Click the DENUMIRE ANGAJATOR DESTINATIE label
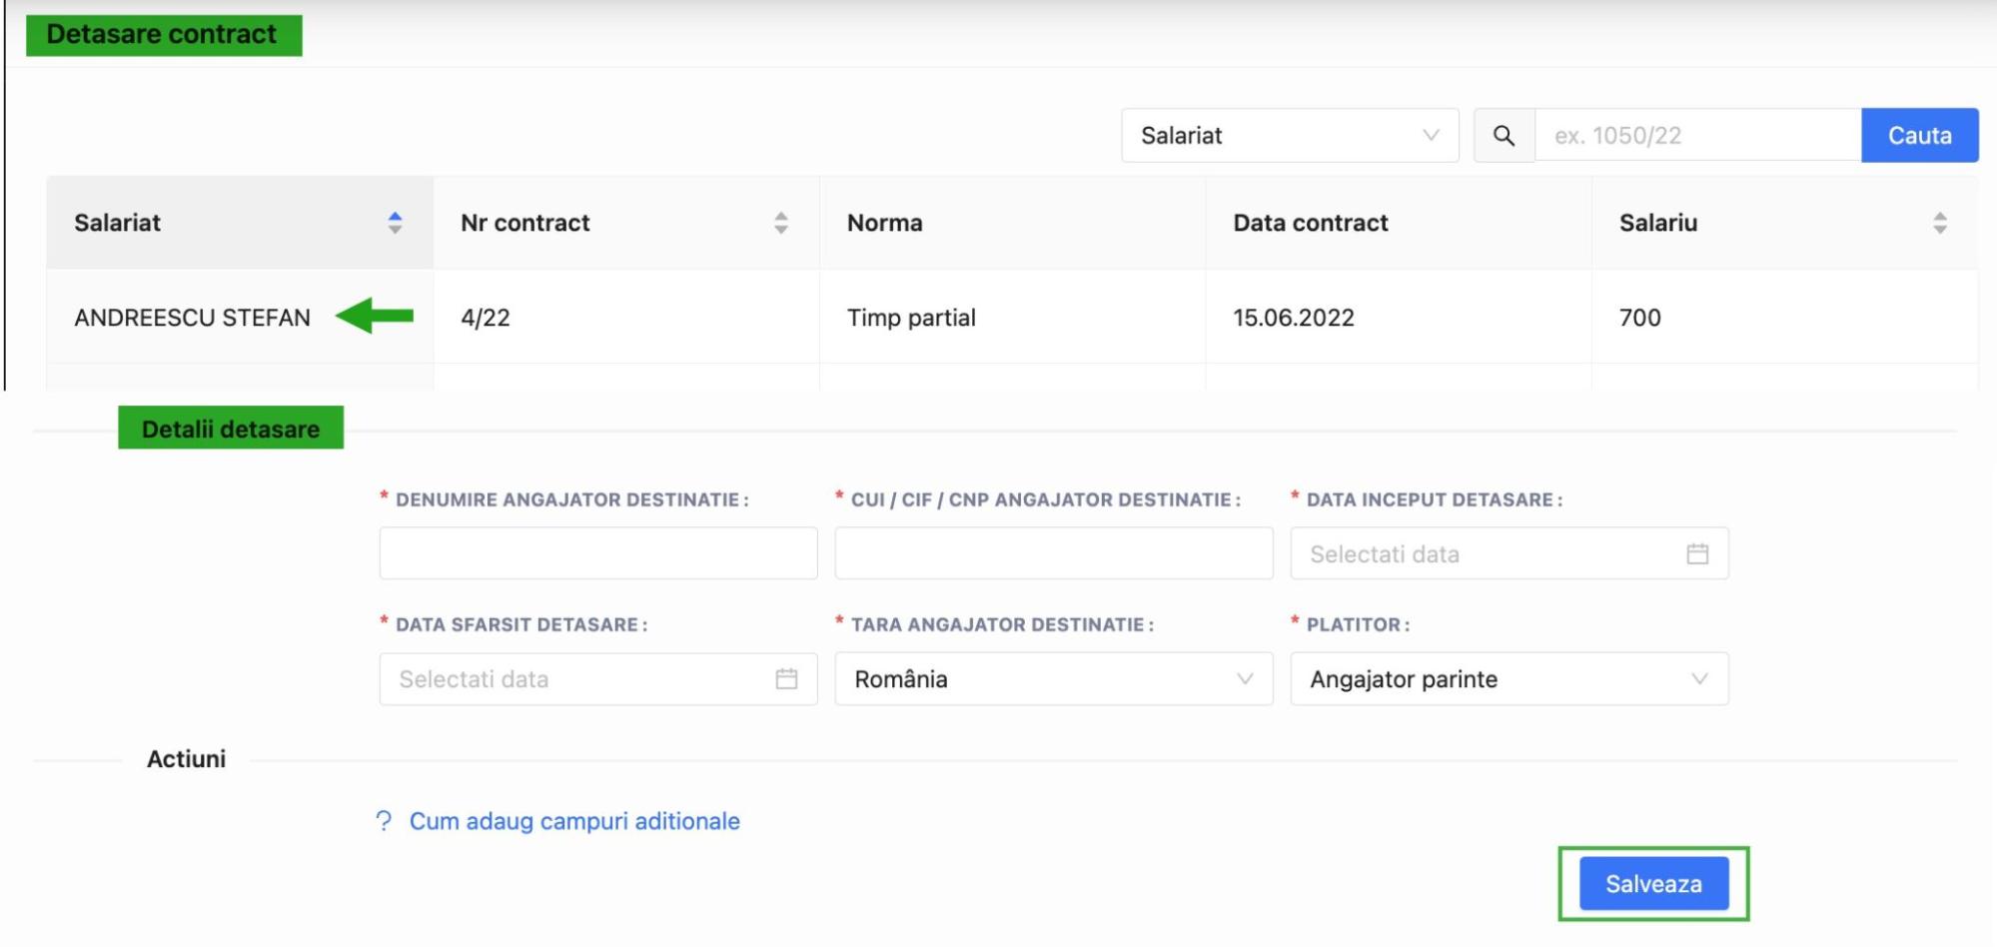 571,499
